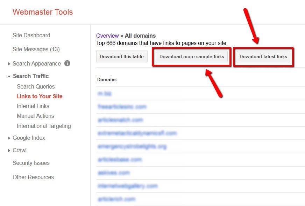This screenshot has height=206, width=305.
Task: Select Crawl menu label
Action: tap(20, 150)
